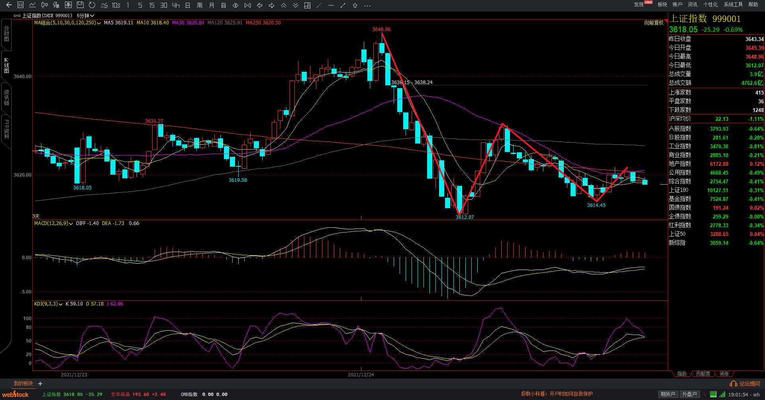Screen dimensions: 765x400
Task: Switch to the 贡献度 tab
Action: coord(703,374)
